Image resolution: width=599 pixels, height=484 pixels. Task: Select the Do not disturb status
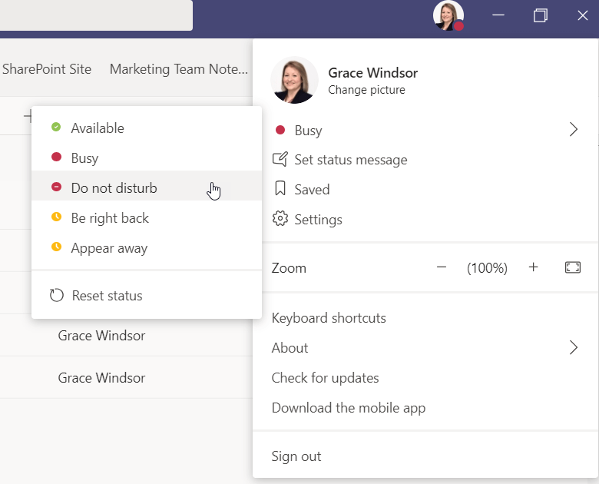[x=114, y=188]
